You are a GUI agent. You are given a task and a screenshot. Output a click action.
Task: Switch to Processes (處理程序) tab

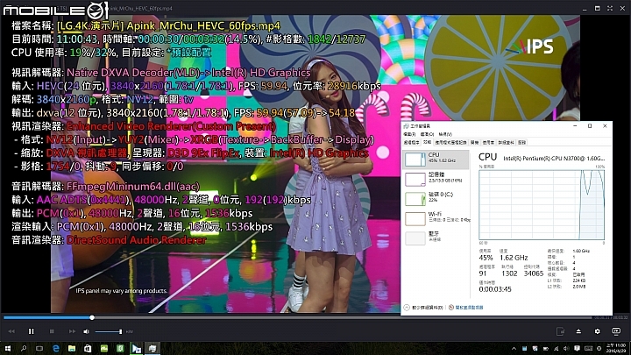coord(411,143)
